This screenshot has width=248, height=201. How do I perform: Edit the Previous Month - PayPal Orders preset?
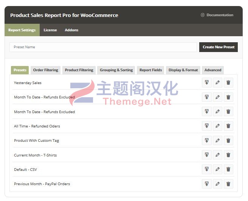(x=217, y=184)
